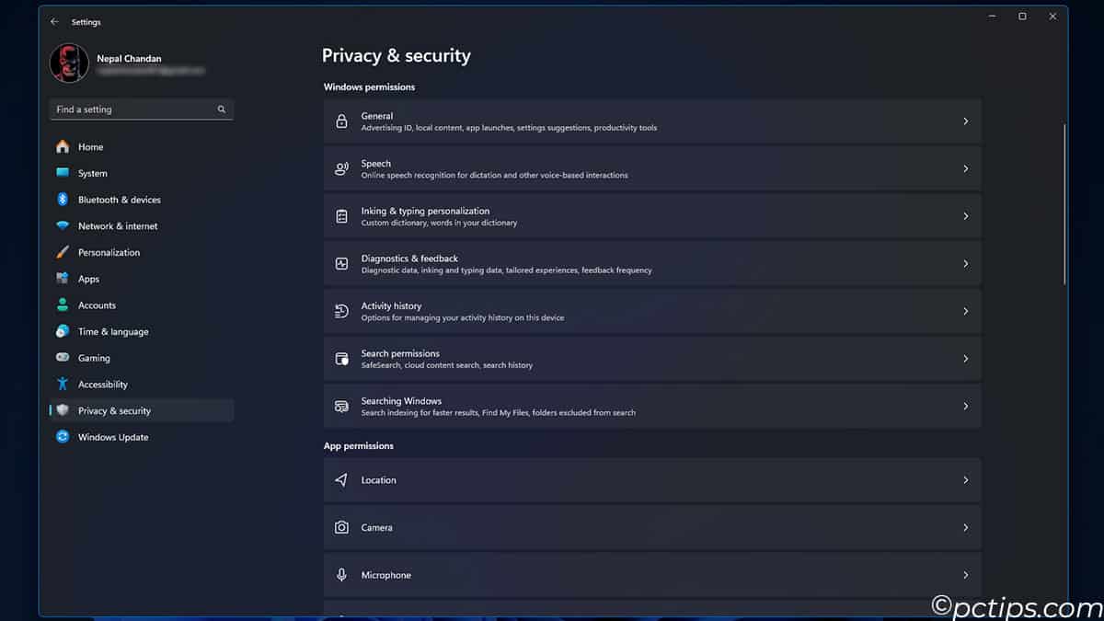This screenshot has width=1104, height=621.
Task: Click the Personalization paintbrush icon
Action: [x=63, y=252]
